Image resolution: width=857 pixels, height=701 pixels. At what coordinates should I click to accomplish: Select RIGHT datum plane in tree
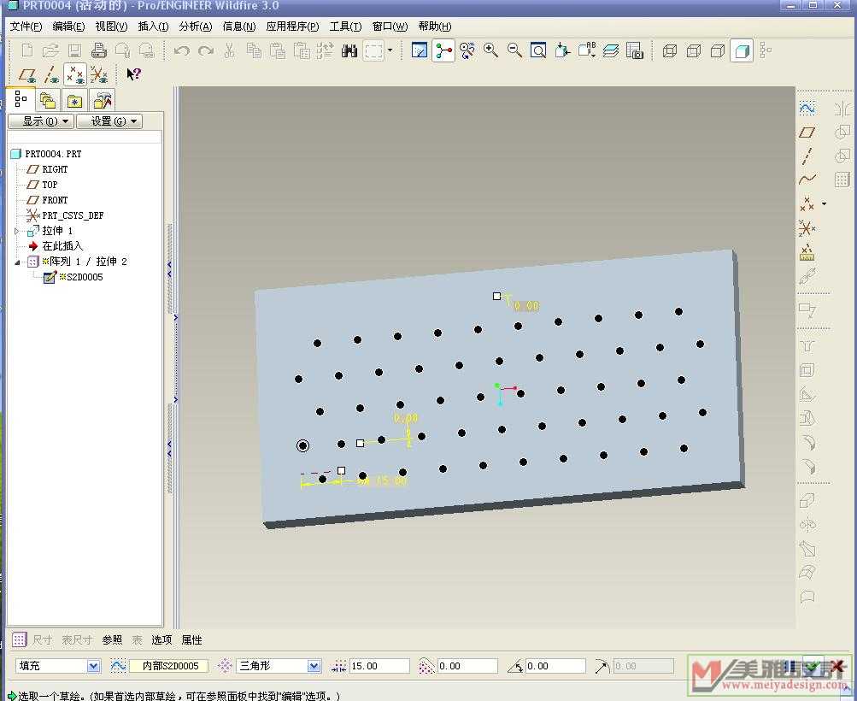[55, 169]
